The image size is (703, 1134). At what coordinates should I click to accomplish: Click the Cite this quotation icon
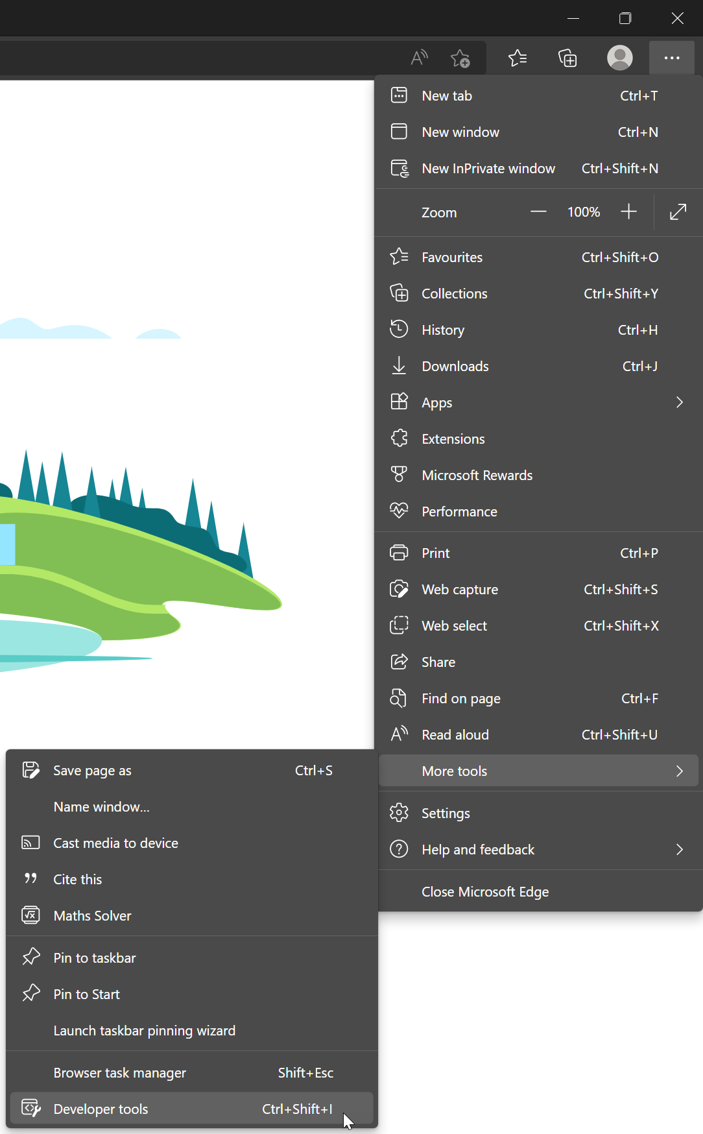pos(30,878)
